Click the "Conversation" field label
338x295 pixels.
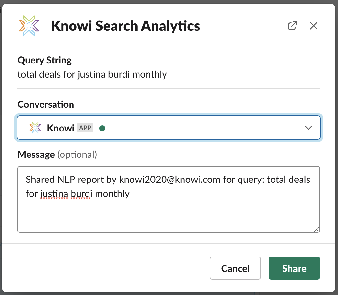coord(46,105)
